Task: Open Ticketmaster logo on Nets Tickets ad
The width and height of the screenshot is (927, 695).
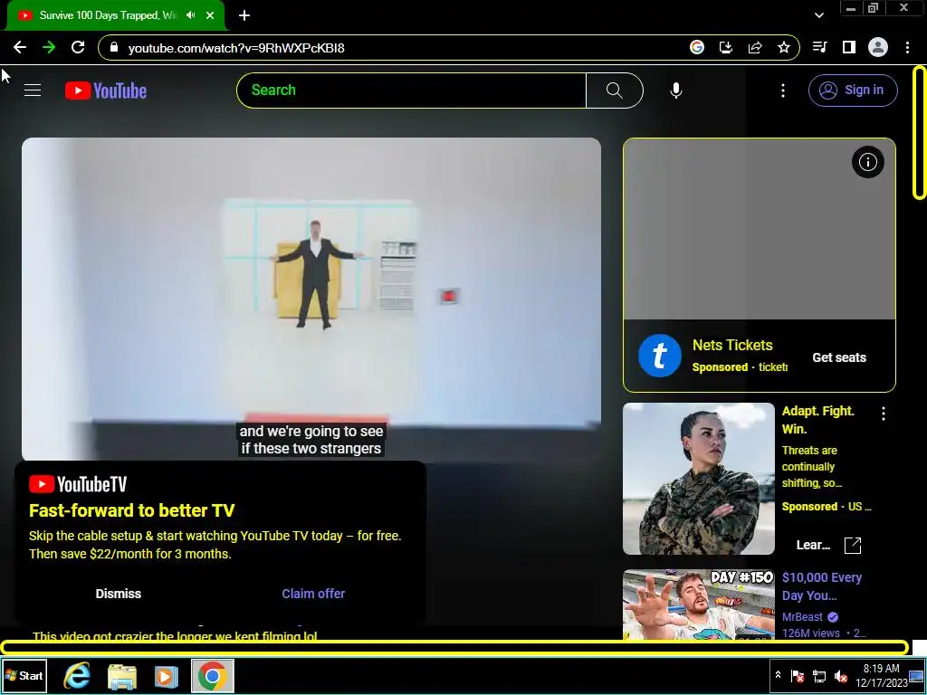Action: pyautogui.click(x=660, y=356)
